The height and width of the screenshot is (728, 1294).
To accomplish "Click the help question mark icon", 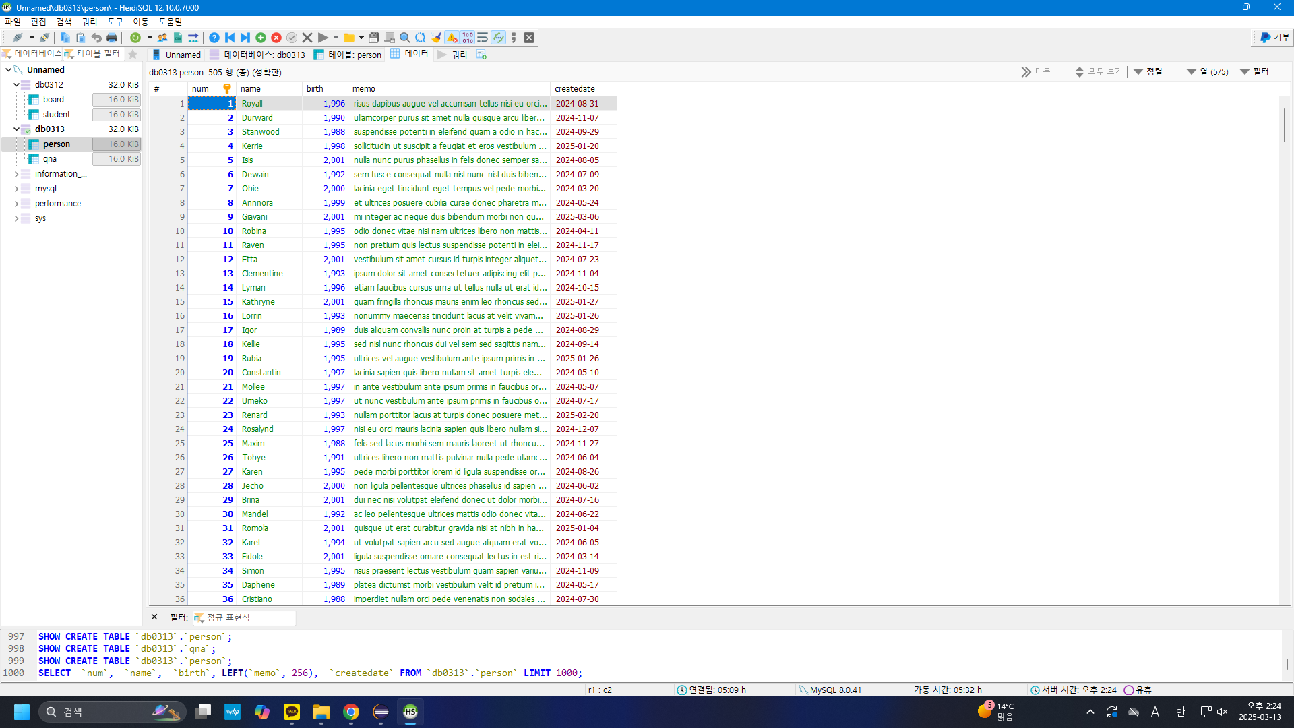I will [x=214, y=38].
